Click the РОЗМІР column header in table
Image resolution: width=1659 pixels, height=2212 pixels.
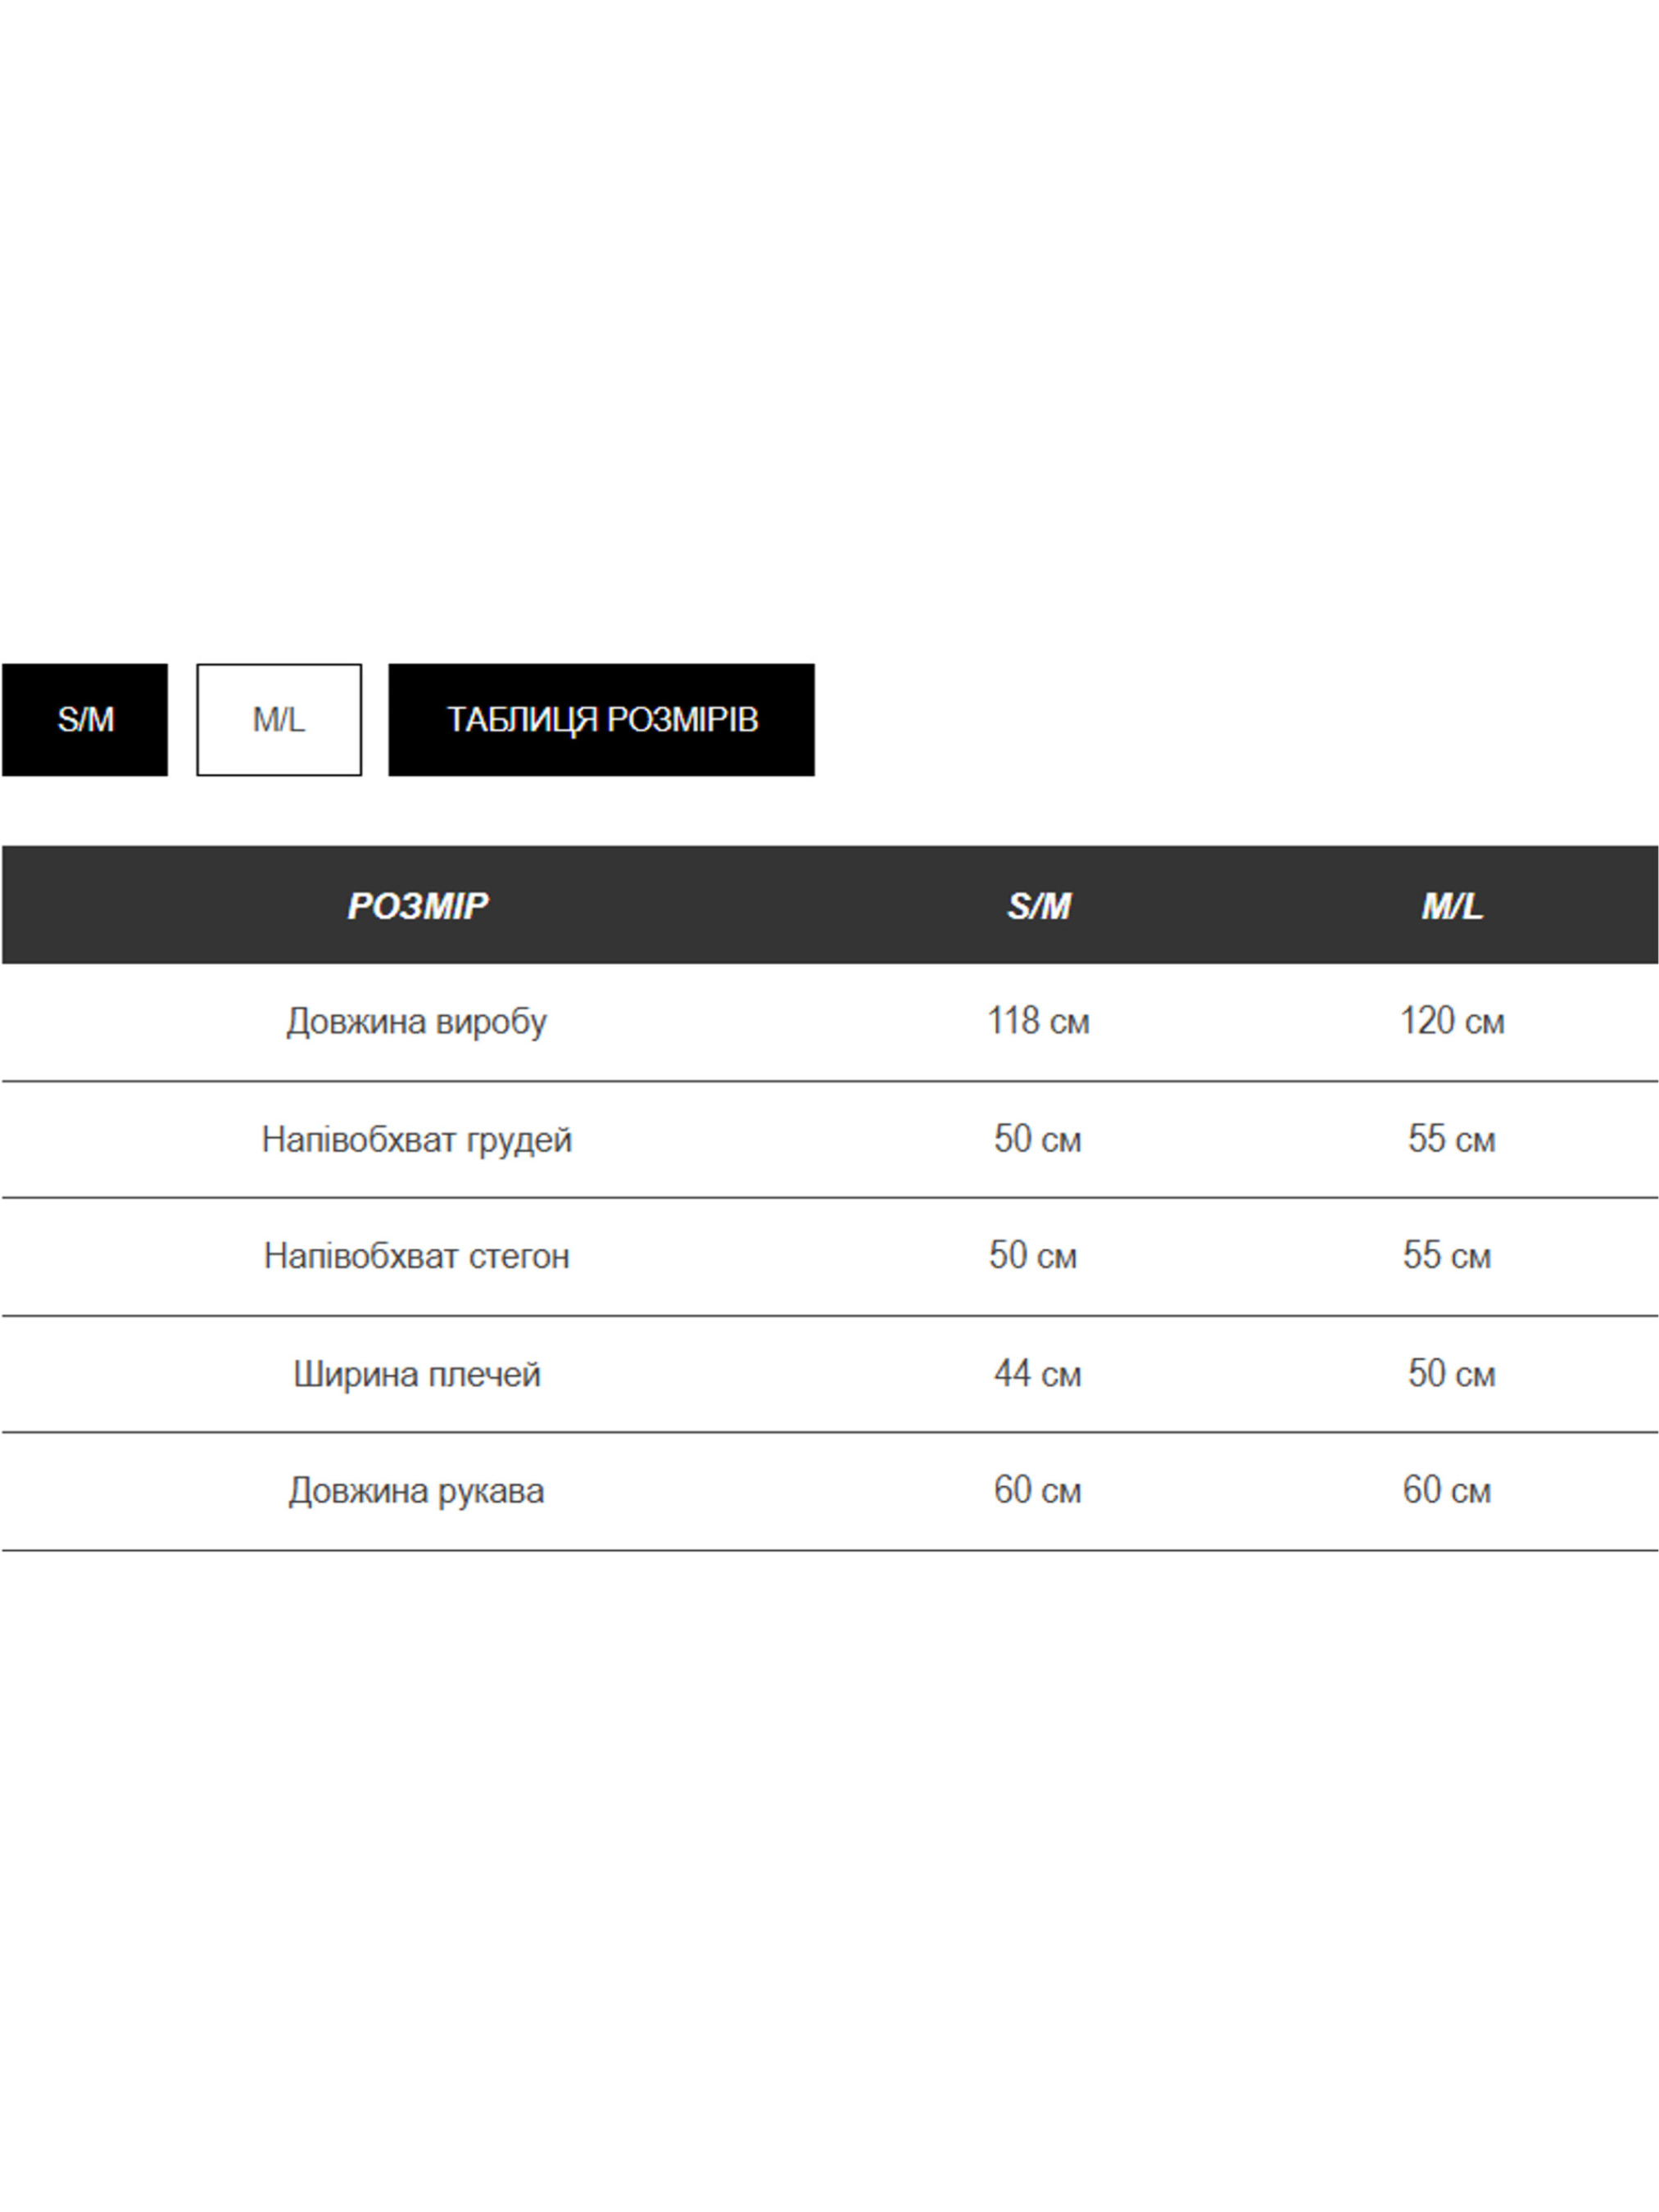[x=417, y=905]
